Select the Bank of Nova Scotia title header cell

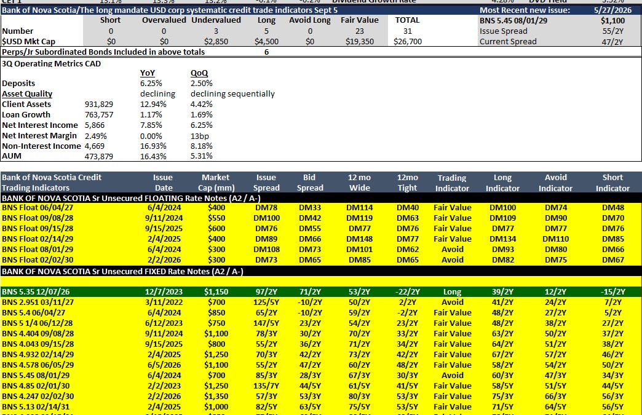tap(170, 10)
